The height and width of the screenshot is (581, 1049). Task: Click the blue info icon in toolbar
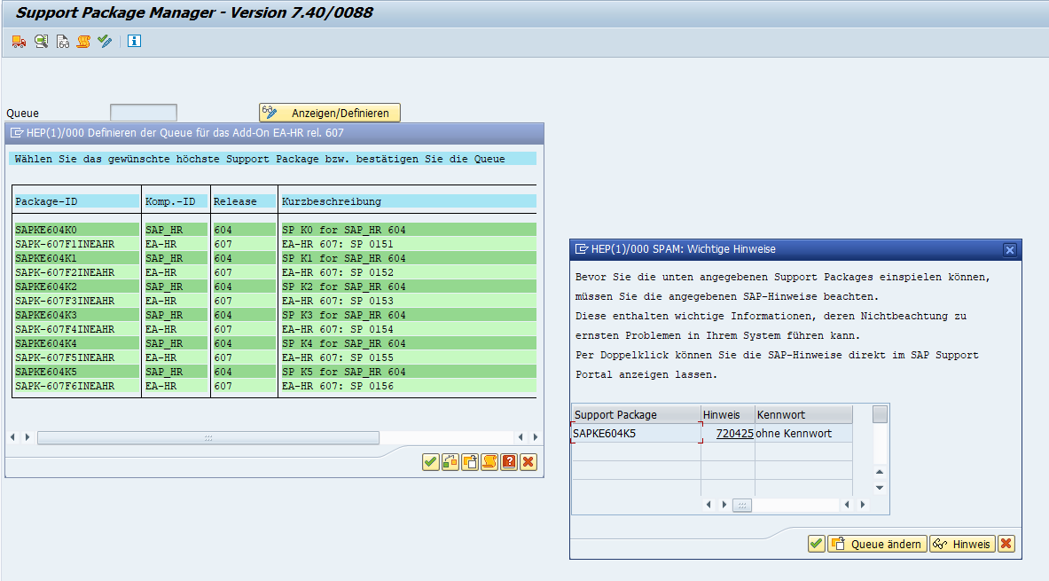coord(135,42)
